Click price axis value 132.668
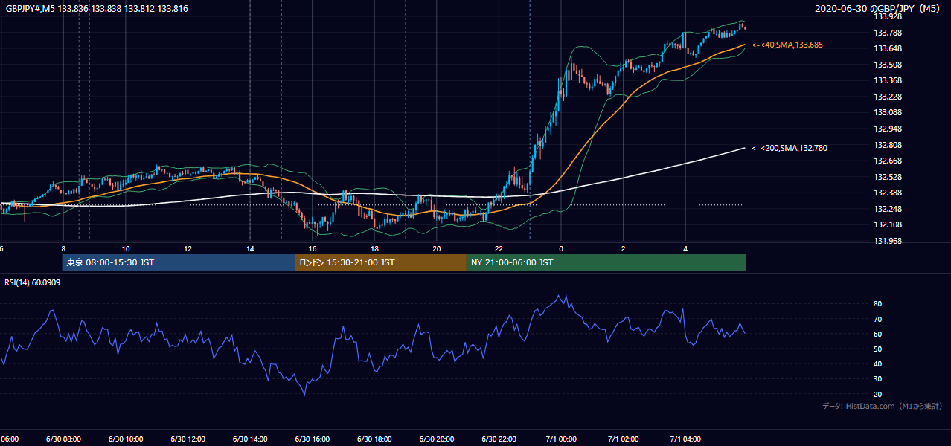Image resolution: width=951 pixels, height=446 pixels. [x=888, y=161]
